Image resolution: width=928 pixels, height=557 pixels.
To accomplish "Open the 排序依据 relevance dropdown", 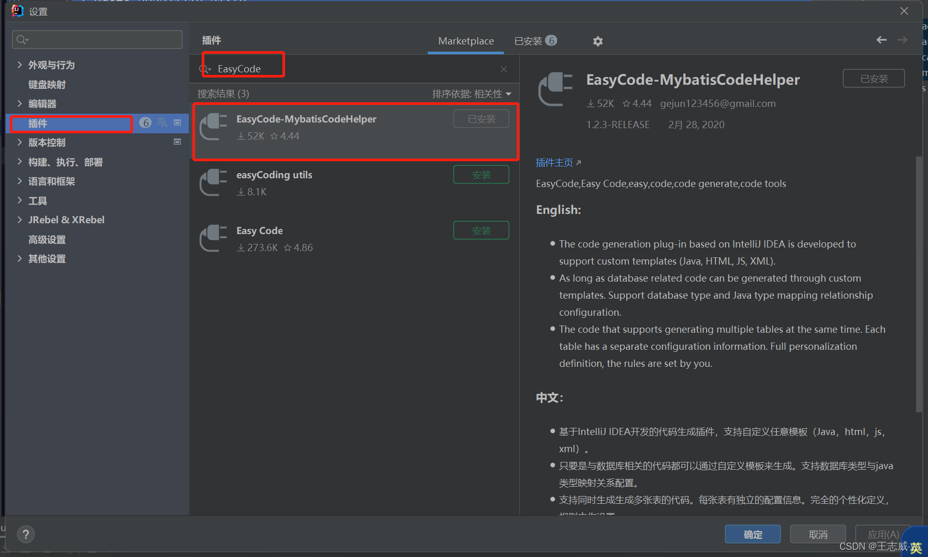I will tap(471, 94).
